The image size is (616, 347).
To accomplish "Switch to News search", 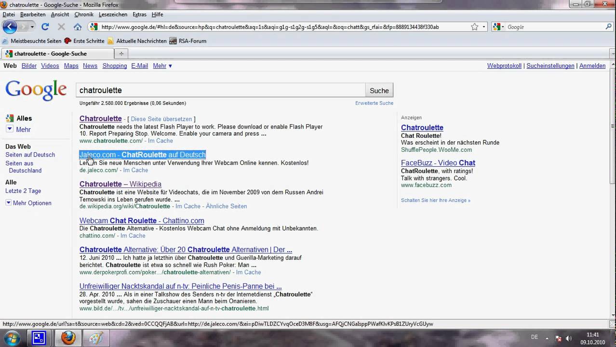I will point(90,66).
